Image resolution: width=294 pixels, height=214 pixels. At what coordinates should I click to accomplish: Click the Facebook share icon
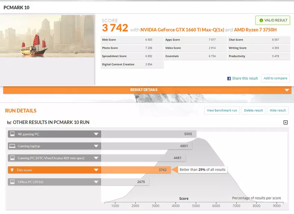coord(229,79)
